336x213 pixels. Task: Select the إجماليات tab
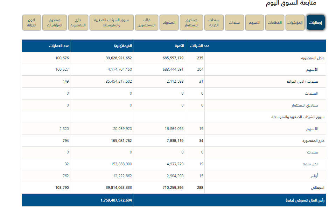[316, 23]
